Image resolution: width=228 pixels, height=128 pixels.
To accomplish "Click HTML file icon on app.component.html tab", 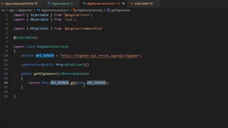I will 2,3.
